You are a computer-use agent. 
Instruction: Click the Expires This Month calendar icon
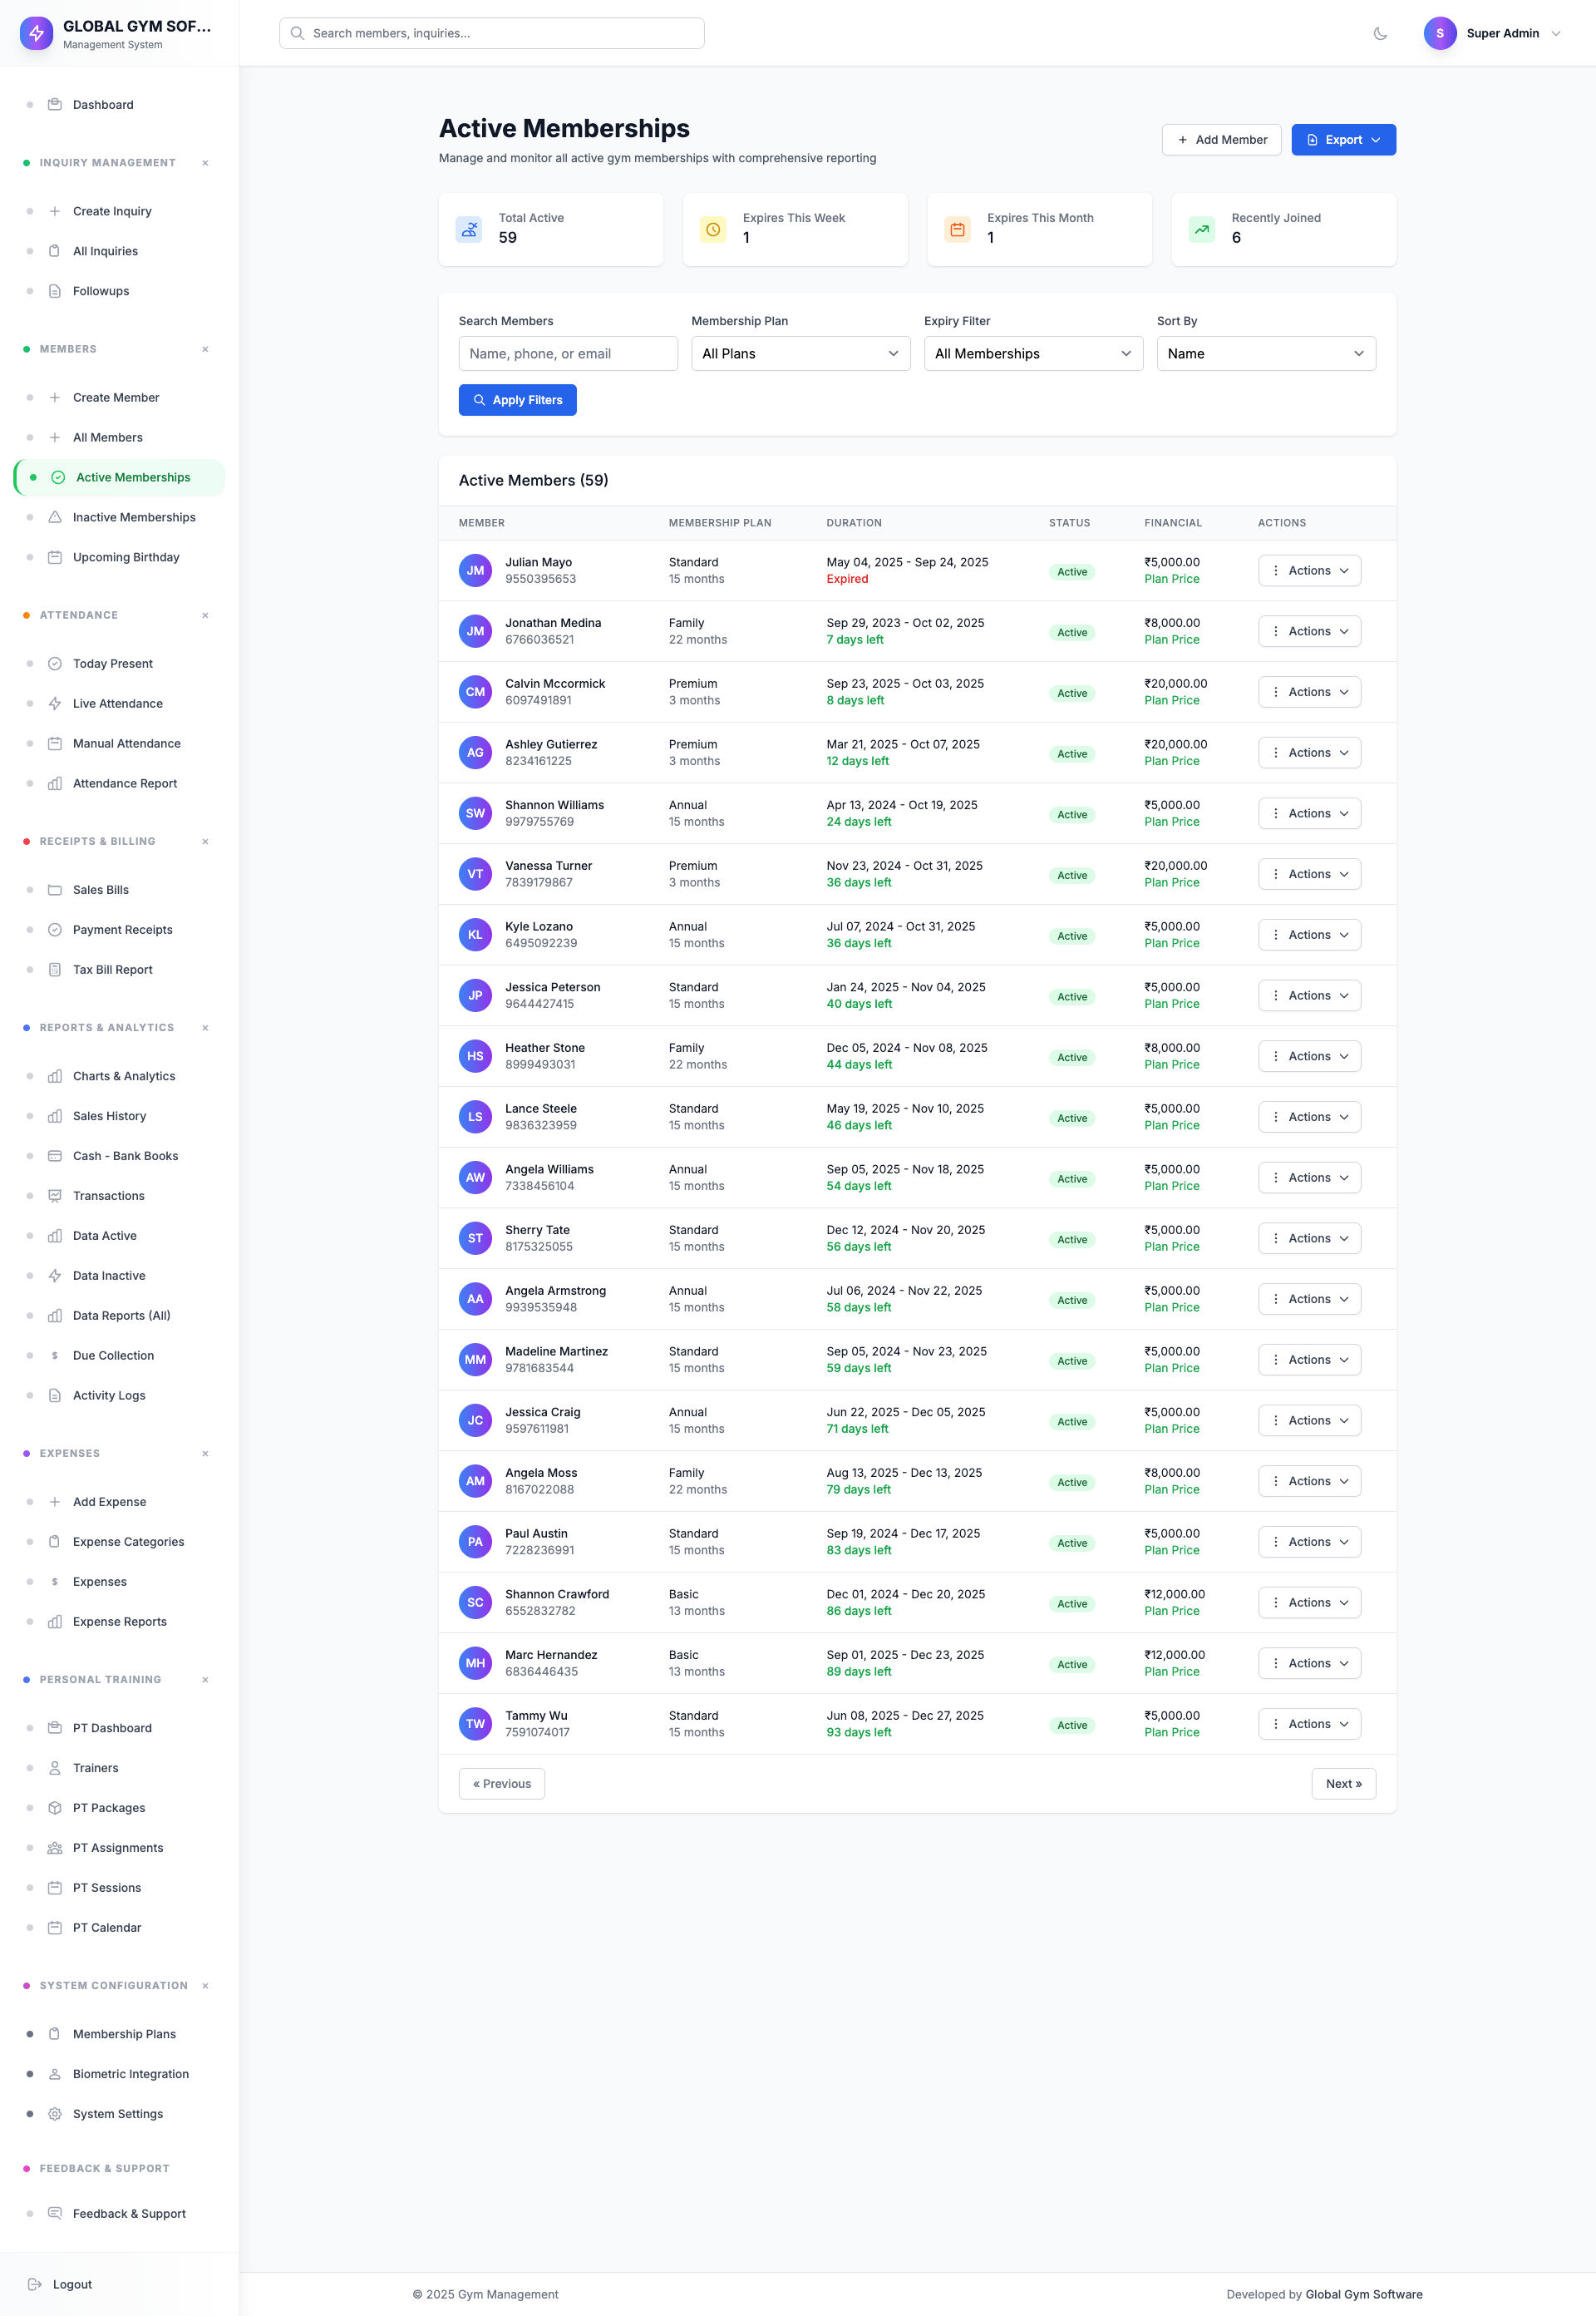(957, 229)
